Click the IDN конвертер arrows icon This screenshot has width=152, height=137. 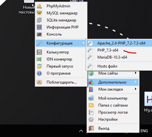[x=39, y=59]
